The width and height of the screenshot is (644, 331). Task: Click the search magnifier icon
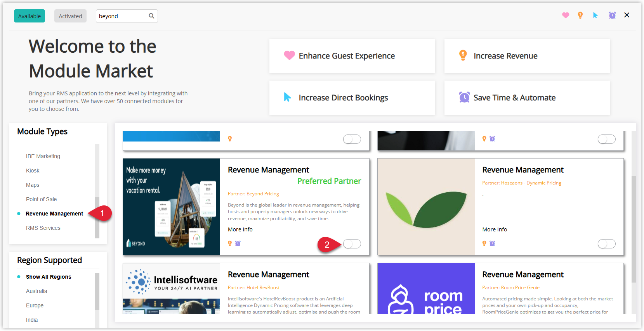(x=151, y=16)
